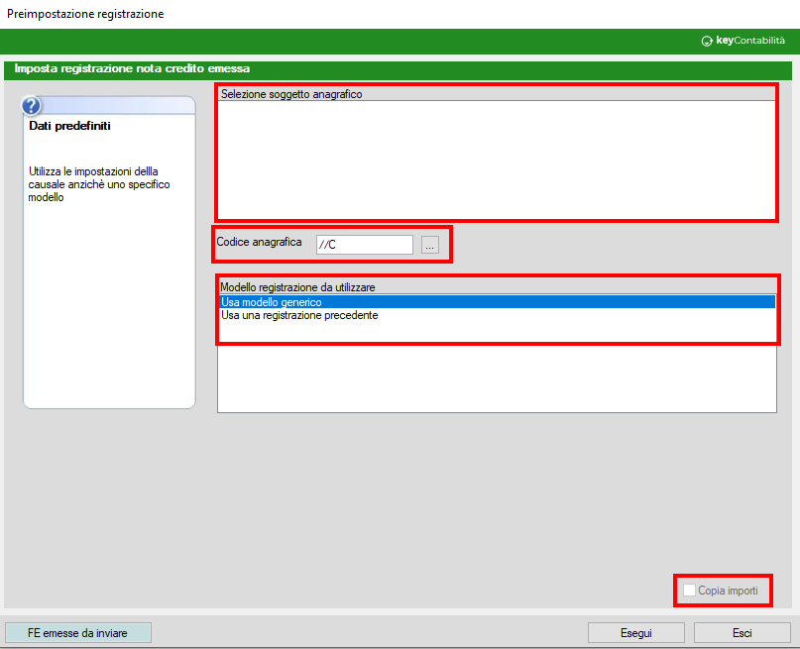This screenshot has height=649, width=800.
Task: Select 'Usa una registrazione precedente' row
Action: [497, 315]
